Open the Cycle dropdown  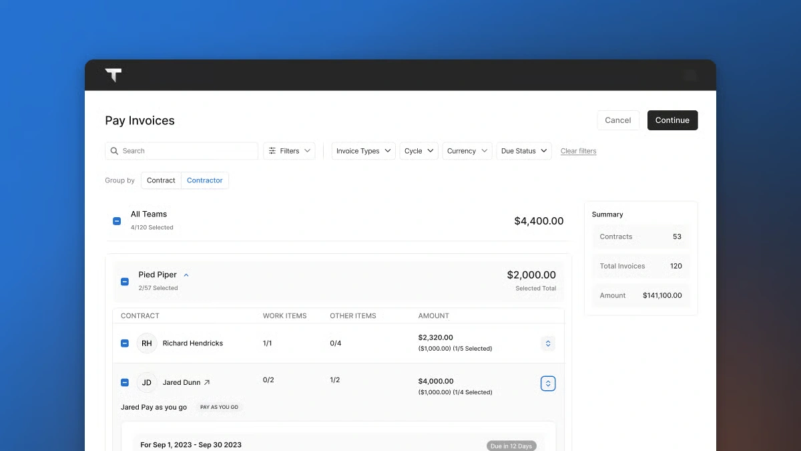point(419,151)
